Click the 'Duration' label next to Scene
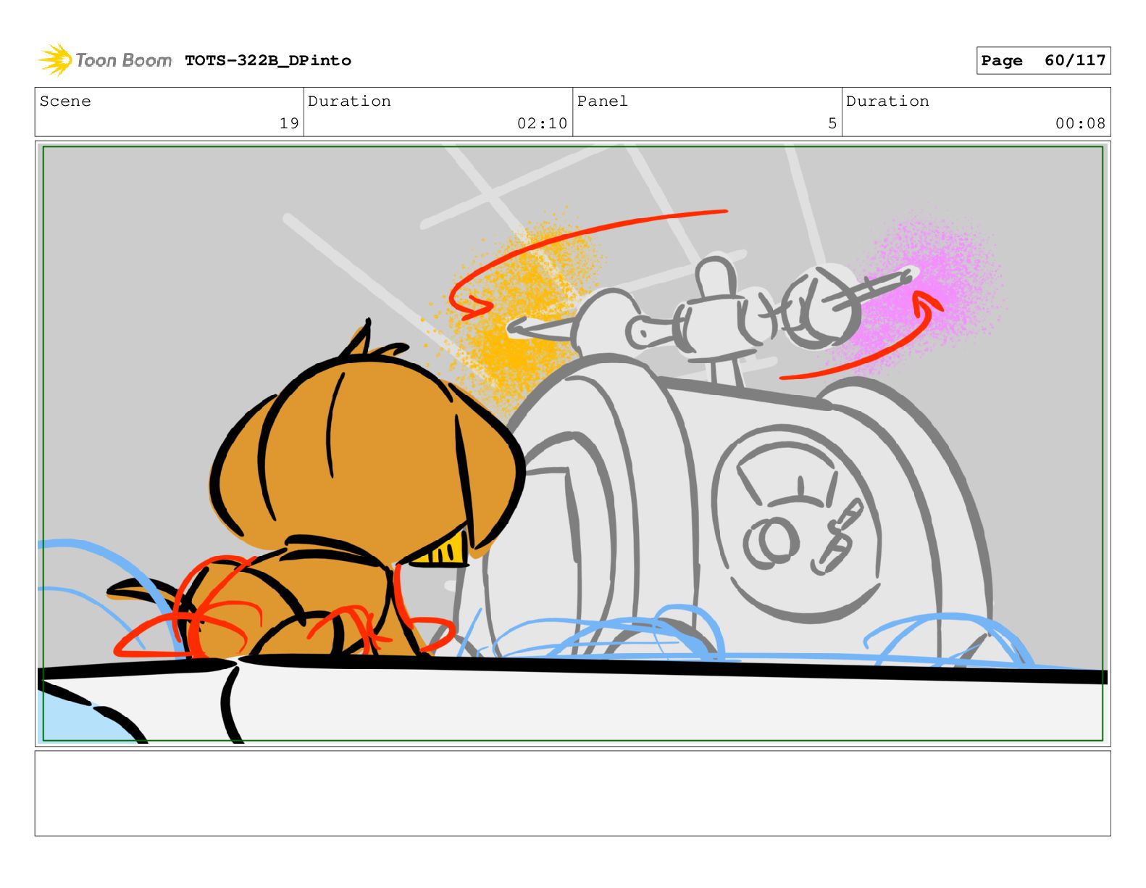 (x=349, y=101)
